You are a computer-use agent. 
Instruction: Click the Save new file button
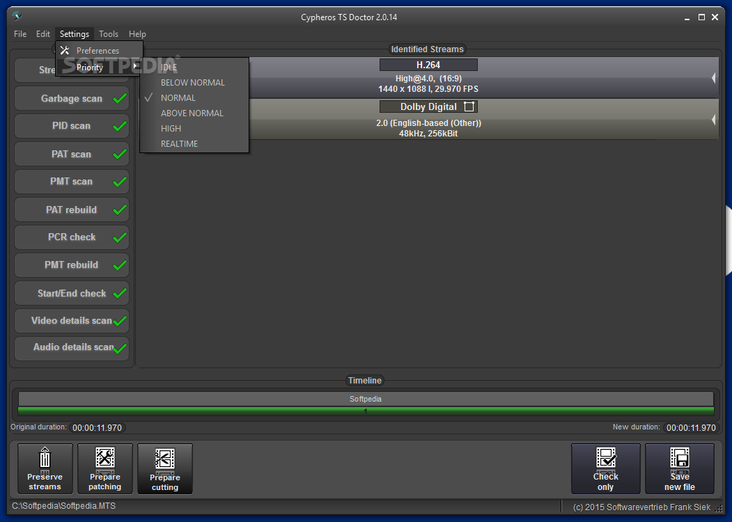coord(680,468)
